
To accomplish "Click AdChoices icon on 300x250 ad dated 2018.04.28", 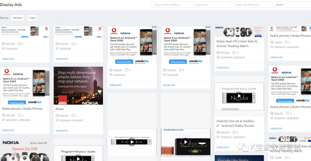I will click(x=153, y=27).
